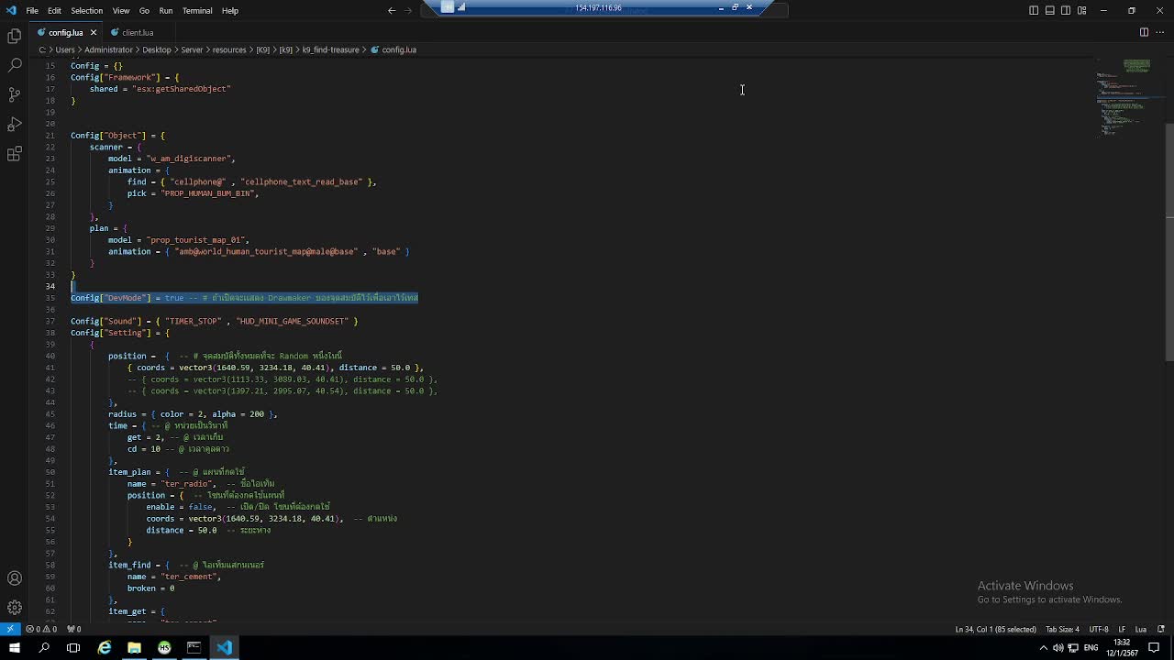
Task: Open the Accounts icon in activity bar
Action: (14, 578)
